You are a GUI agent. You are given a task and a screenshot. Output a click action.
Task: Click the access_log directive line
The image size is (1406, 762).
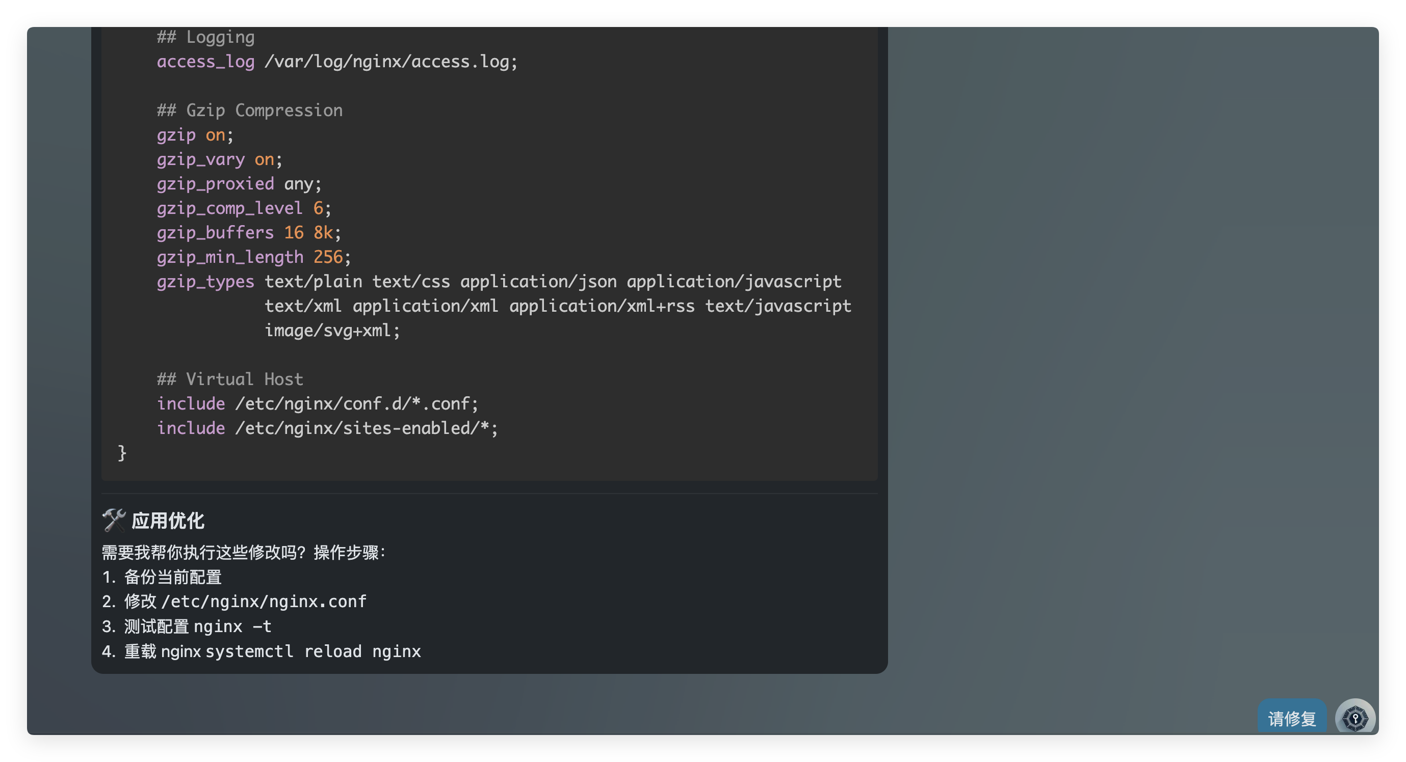[337, 62]
